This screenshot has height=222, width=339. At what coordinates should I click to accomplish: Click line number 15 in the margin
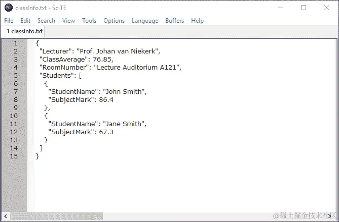point(14,156)
